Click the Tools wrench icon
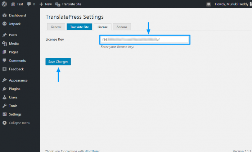The height and width of the screenshot is (152, 252). coord(4,106)
